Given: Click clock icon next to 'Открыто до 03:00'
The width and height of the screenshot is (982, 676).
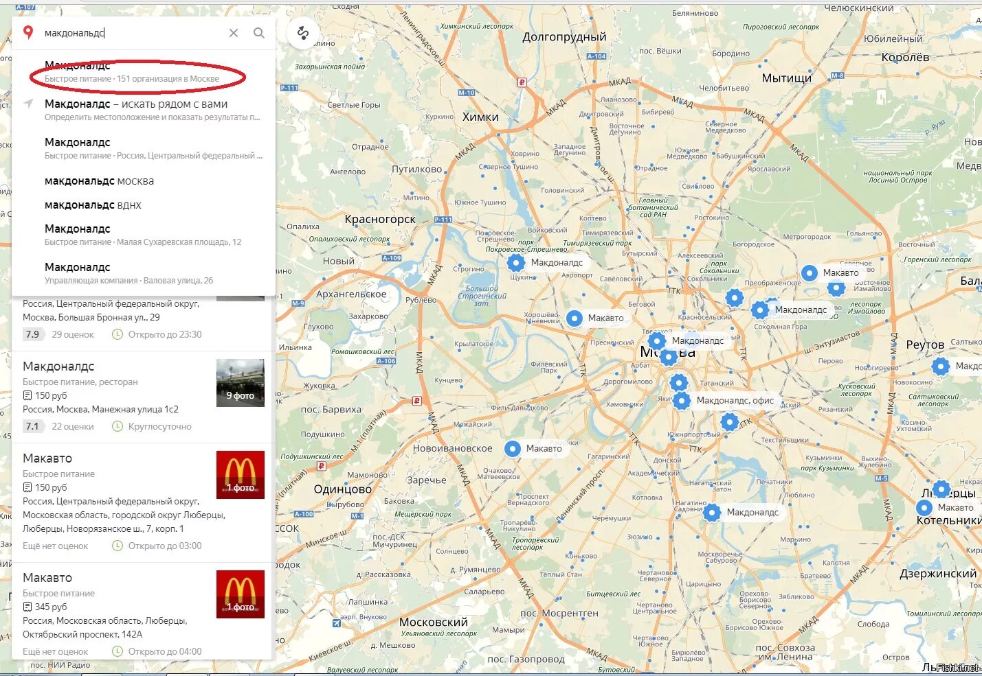Looking at the screenshot, I should (x=118, y=546).
